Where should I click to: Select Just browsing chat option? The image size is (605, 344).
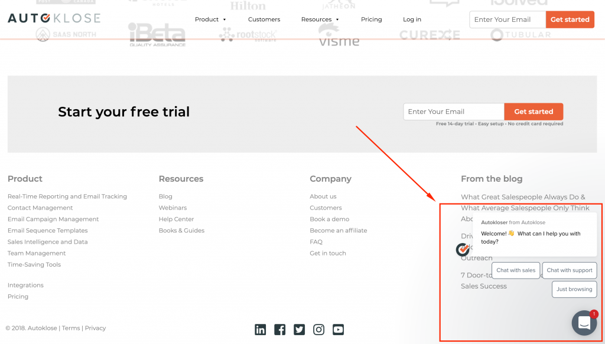coord(574,289)
